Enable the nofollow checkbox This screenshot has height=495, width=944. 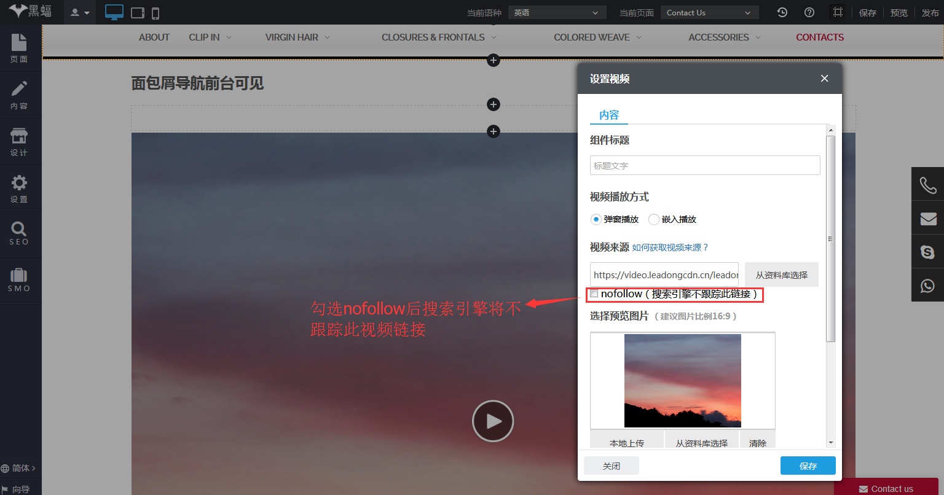(x=594, y=293)
